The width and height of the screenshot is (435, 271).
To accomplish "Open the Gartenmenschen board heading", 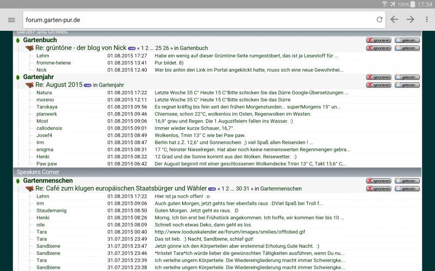I will [x=48, y=180].
